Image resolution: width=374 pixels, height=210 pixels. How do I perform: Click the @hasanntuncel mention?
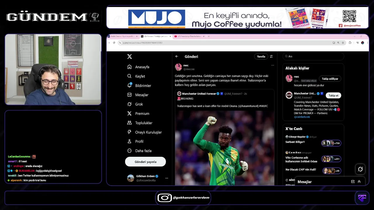tap(248, 106)
